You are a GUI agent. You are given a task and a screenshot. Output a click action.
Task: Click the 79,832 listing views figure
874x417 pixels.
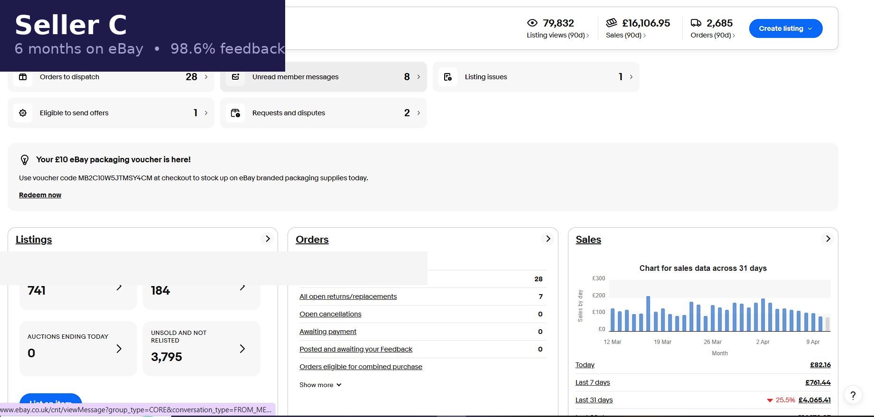558,23
